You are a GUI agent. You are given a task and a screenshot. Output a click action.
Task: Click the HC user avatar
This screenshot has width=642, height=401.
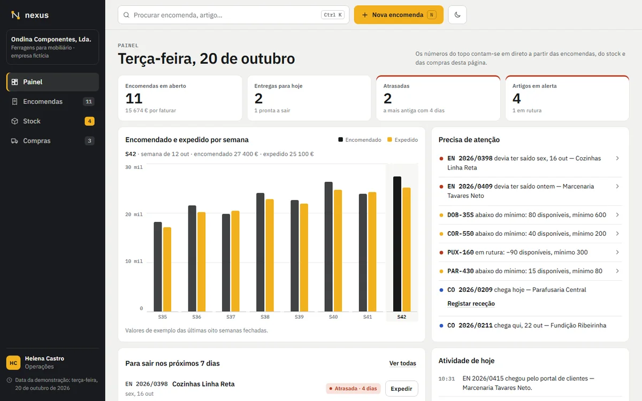(x=13, y=363)
